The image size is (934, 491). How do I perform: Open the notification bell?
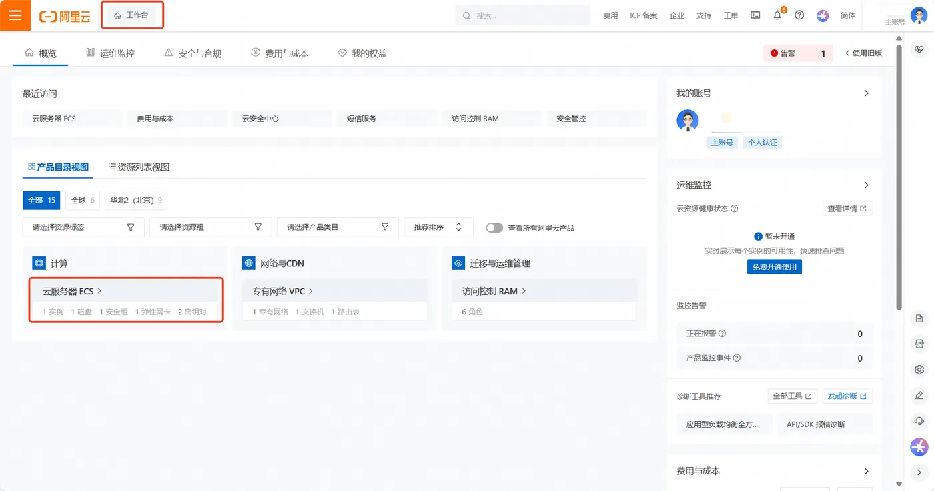(777, 15)
